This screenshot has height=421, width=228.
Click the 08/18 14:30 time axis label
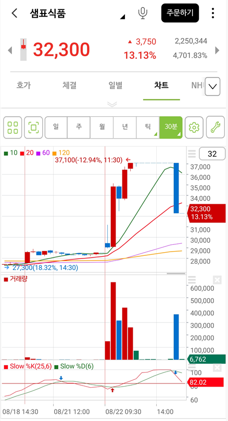click(x=20, y=412)
